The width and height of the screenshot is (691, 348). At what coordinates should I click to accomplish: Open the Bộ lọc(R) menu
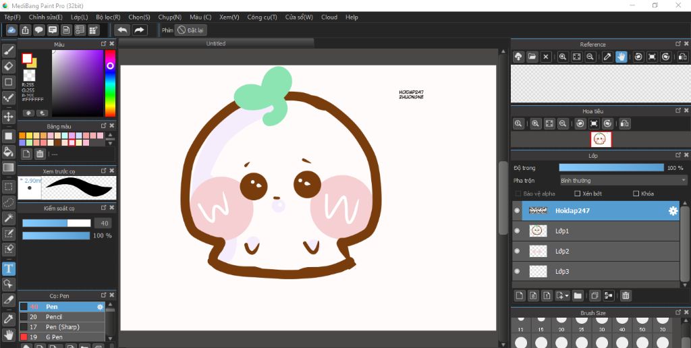click(108, 17)
